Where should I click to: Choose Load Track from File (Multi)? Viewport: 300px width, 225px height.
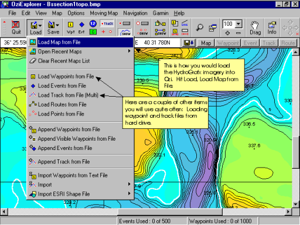coord(81,95)
